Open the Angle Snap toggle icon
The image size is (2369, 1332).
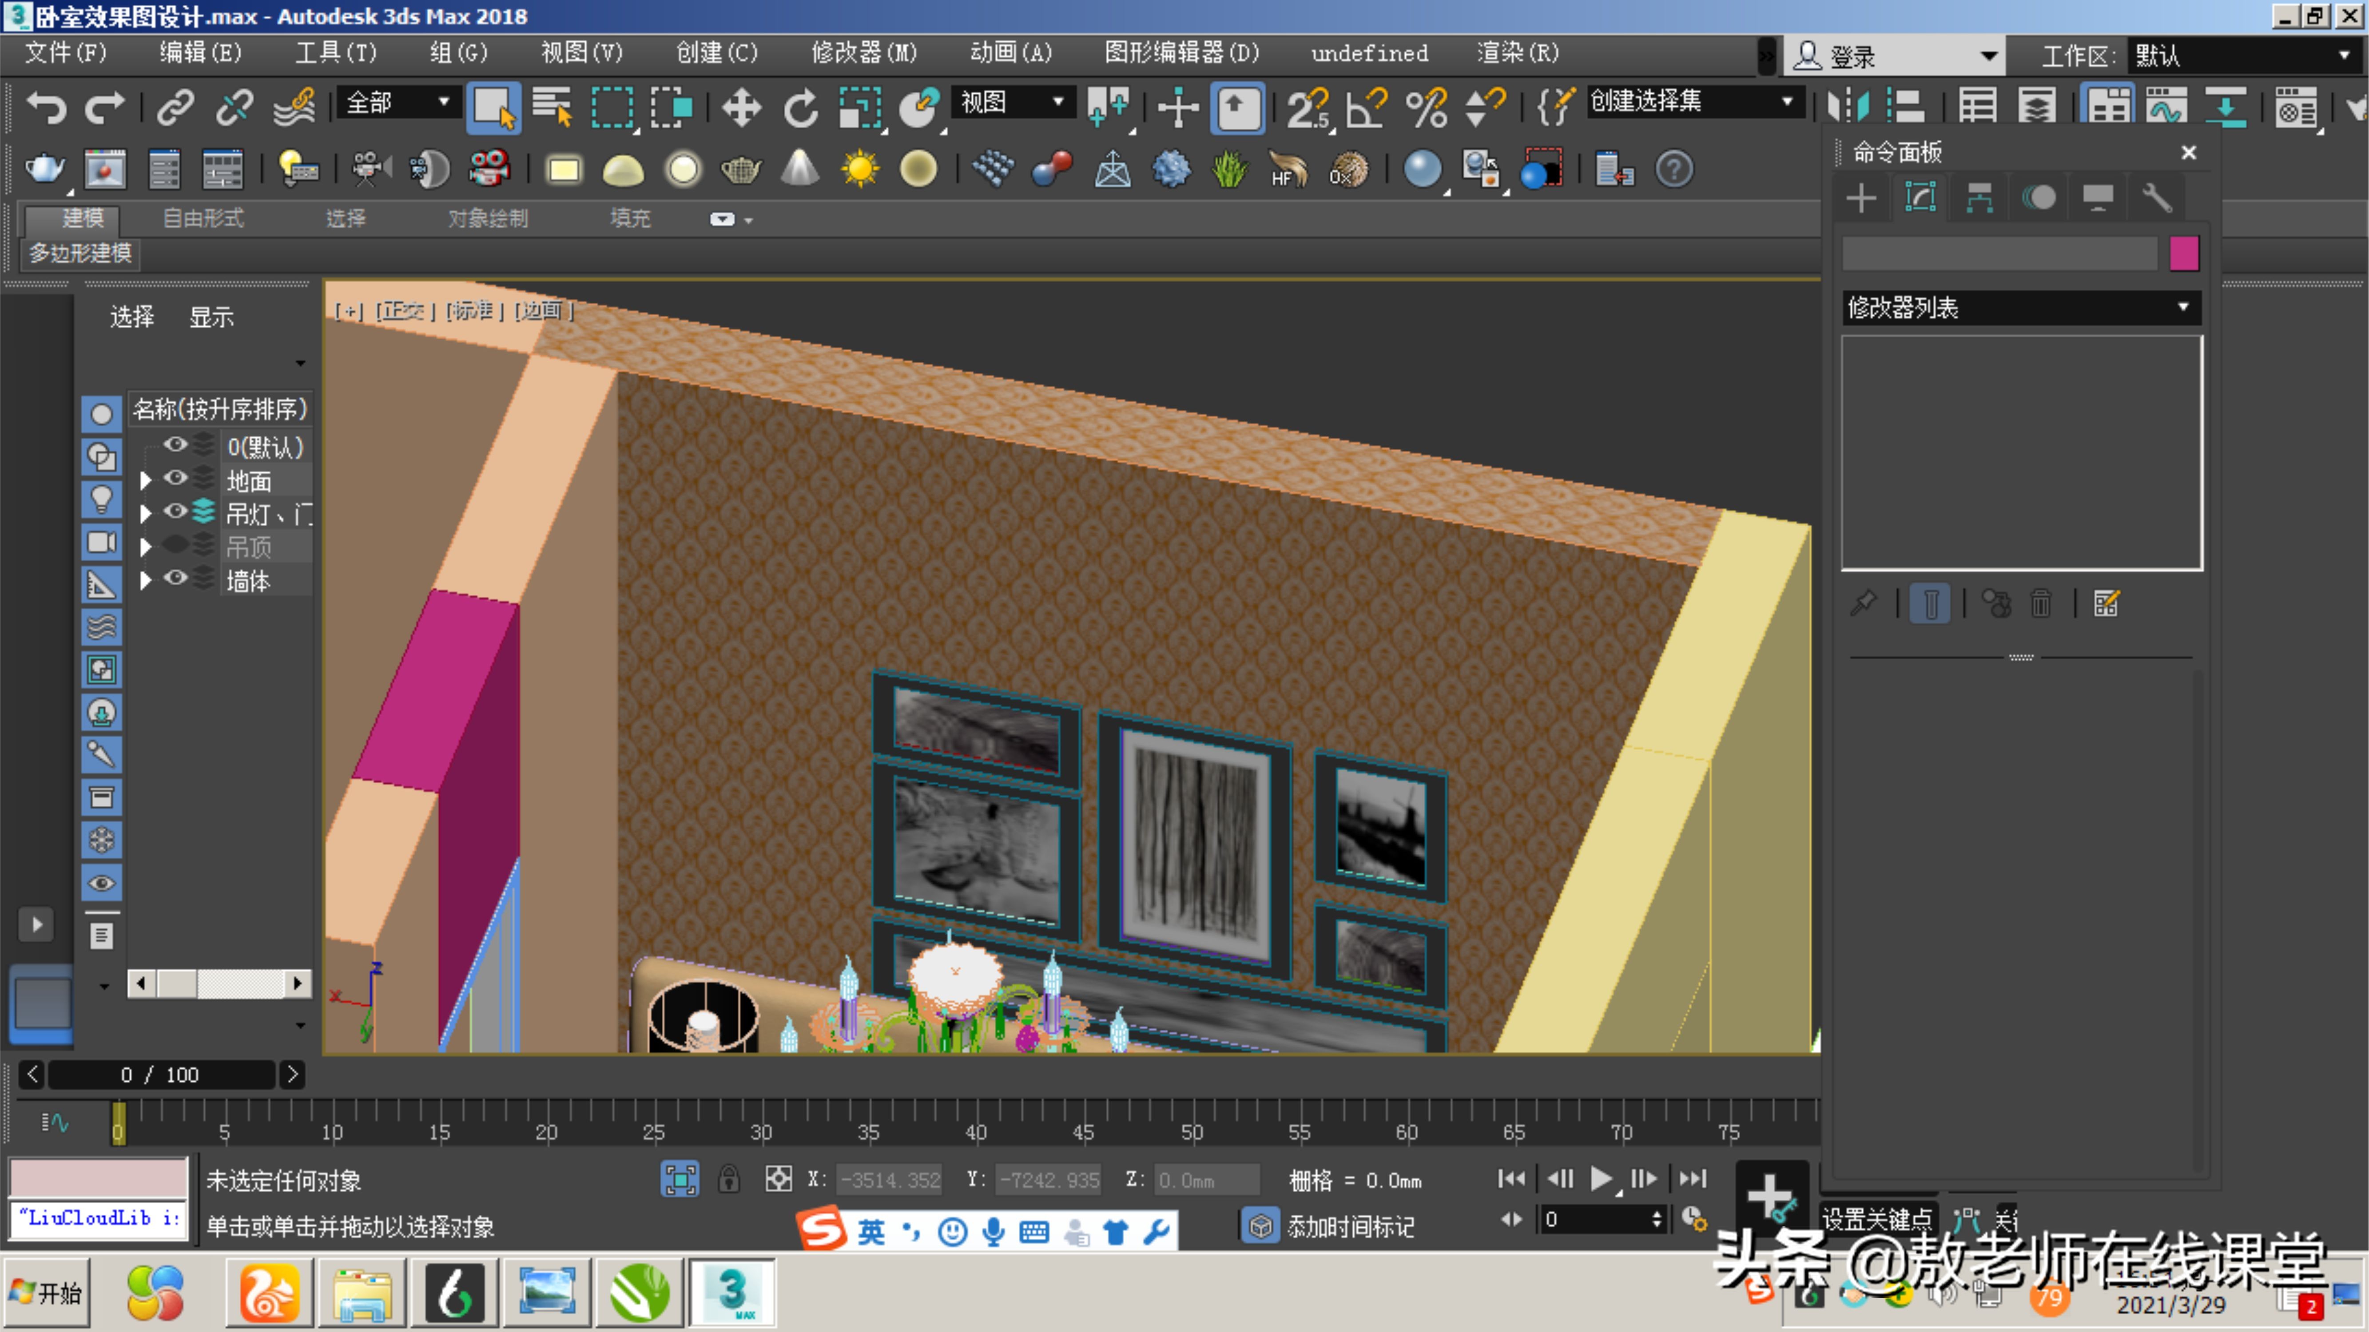(1366, 107)
